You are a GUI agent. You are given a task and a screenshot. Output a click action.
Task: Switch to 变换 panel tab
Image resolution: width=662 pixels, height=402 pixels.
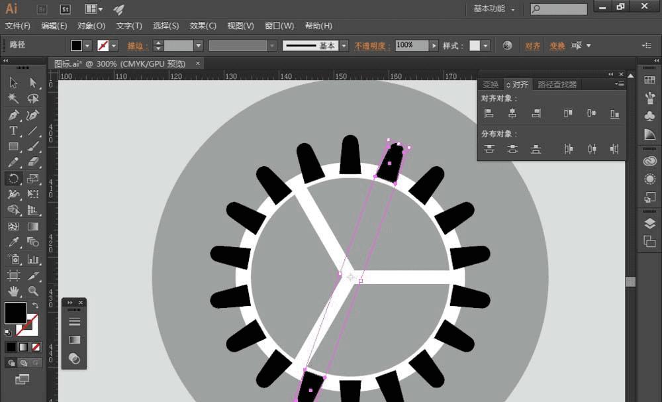tap(491, 85)
